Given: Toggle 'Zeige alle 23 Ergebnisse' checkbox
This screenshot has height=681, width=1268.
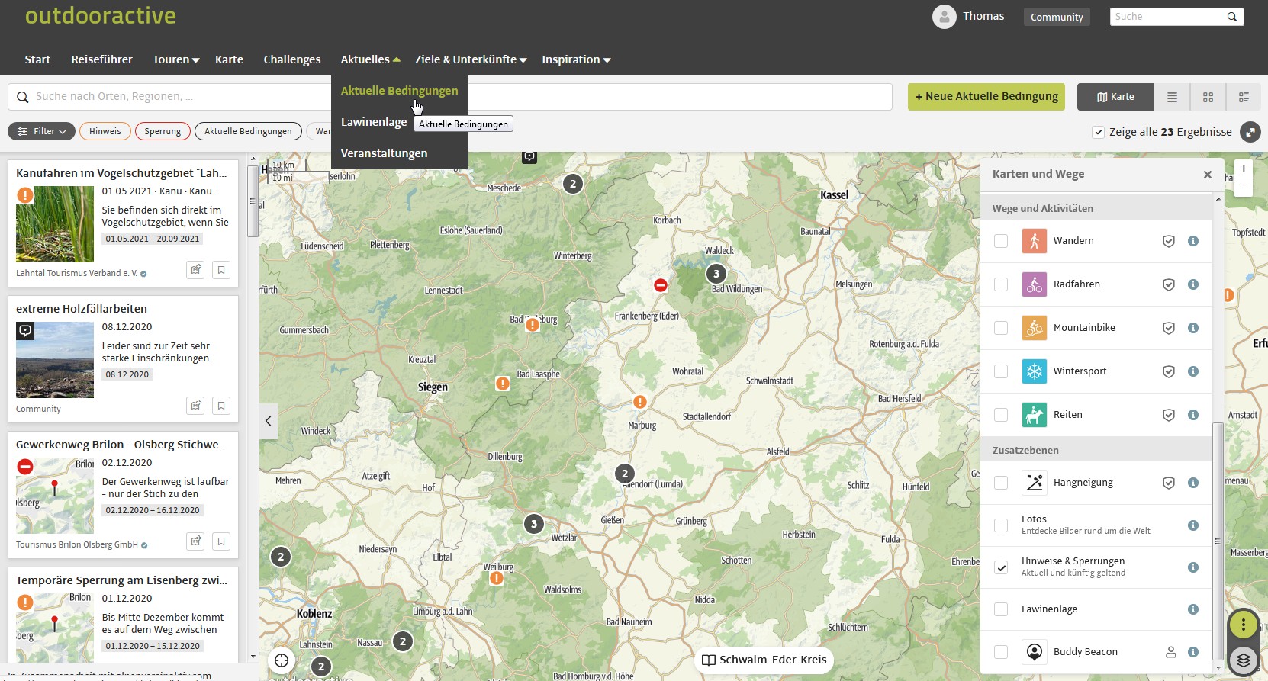Looking at the screenshot, I should coord(1098,132).
